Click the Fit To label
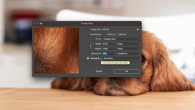The height and width of the screenshot is (110, 195). 98,39
